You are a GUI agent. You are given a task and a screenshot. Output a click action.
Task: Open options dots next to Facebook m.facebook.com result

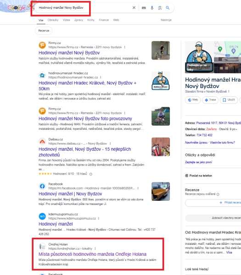click(x=138, y=188)
